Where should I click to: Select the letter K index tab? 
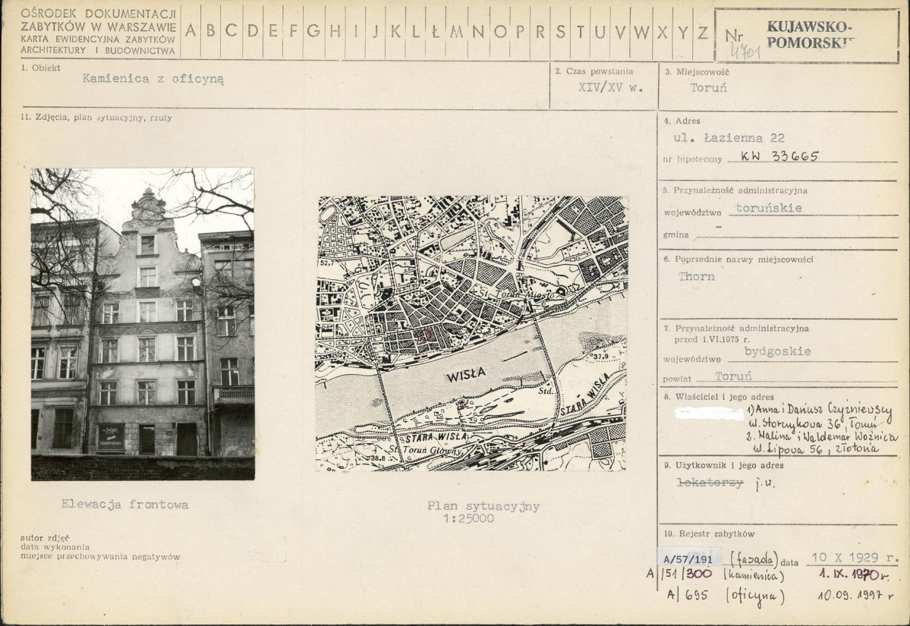[x=393, y=32]
